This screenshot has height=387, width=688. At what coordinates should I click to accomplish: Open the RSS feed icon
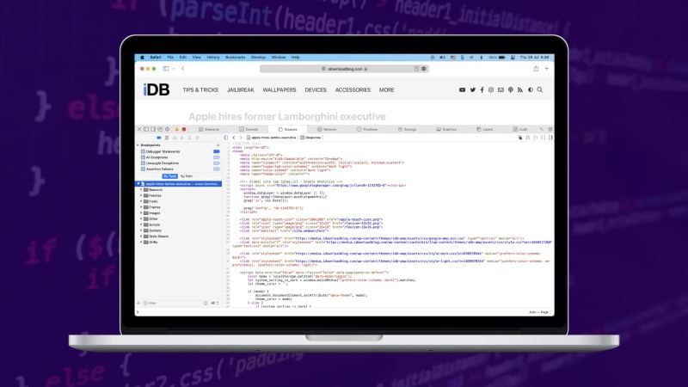(520, 90)
